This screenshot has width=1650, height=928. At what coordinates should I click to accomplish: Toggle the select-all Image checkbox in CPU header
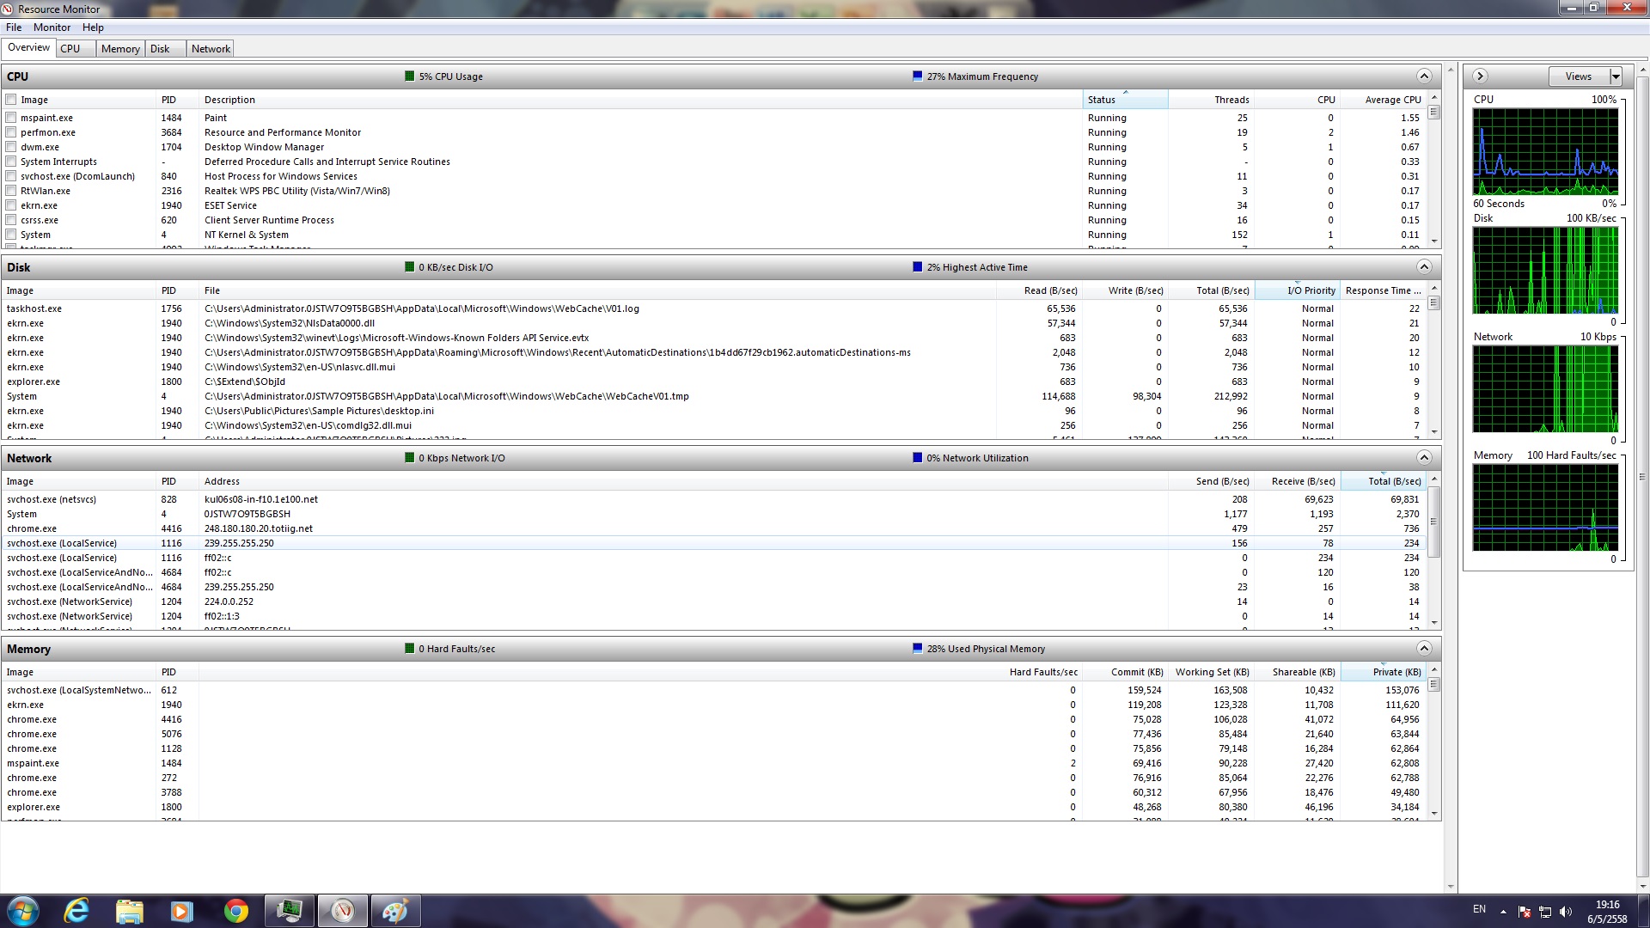11,100
